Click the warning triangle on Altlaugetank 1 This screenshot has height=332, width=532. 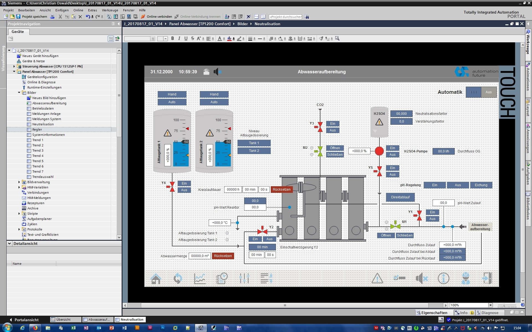click(x=168, y=133)
